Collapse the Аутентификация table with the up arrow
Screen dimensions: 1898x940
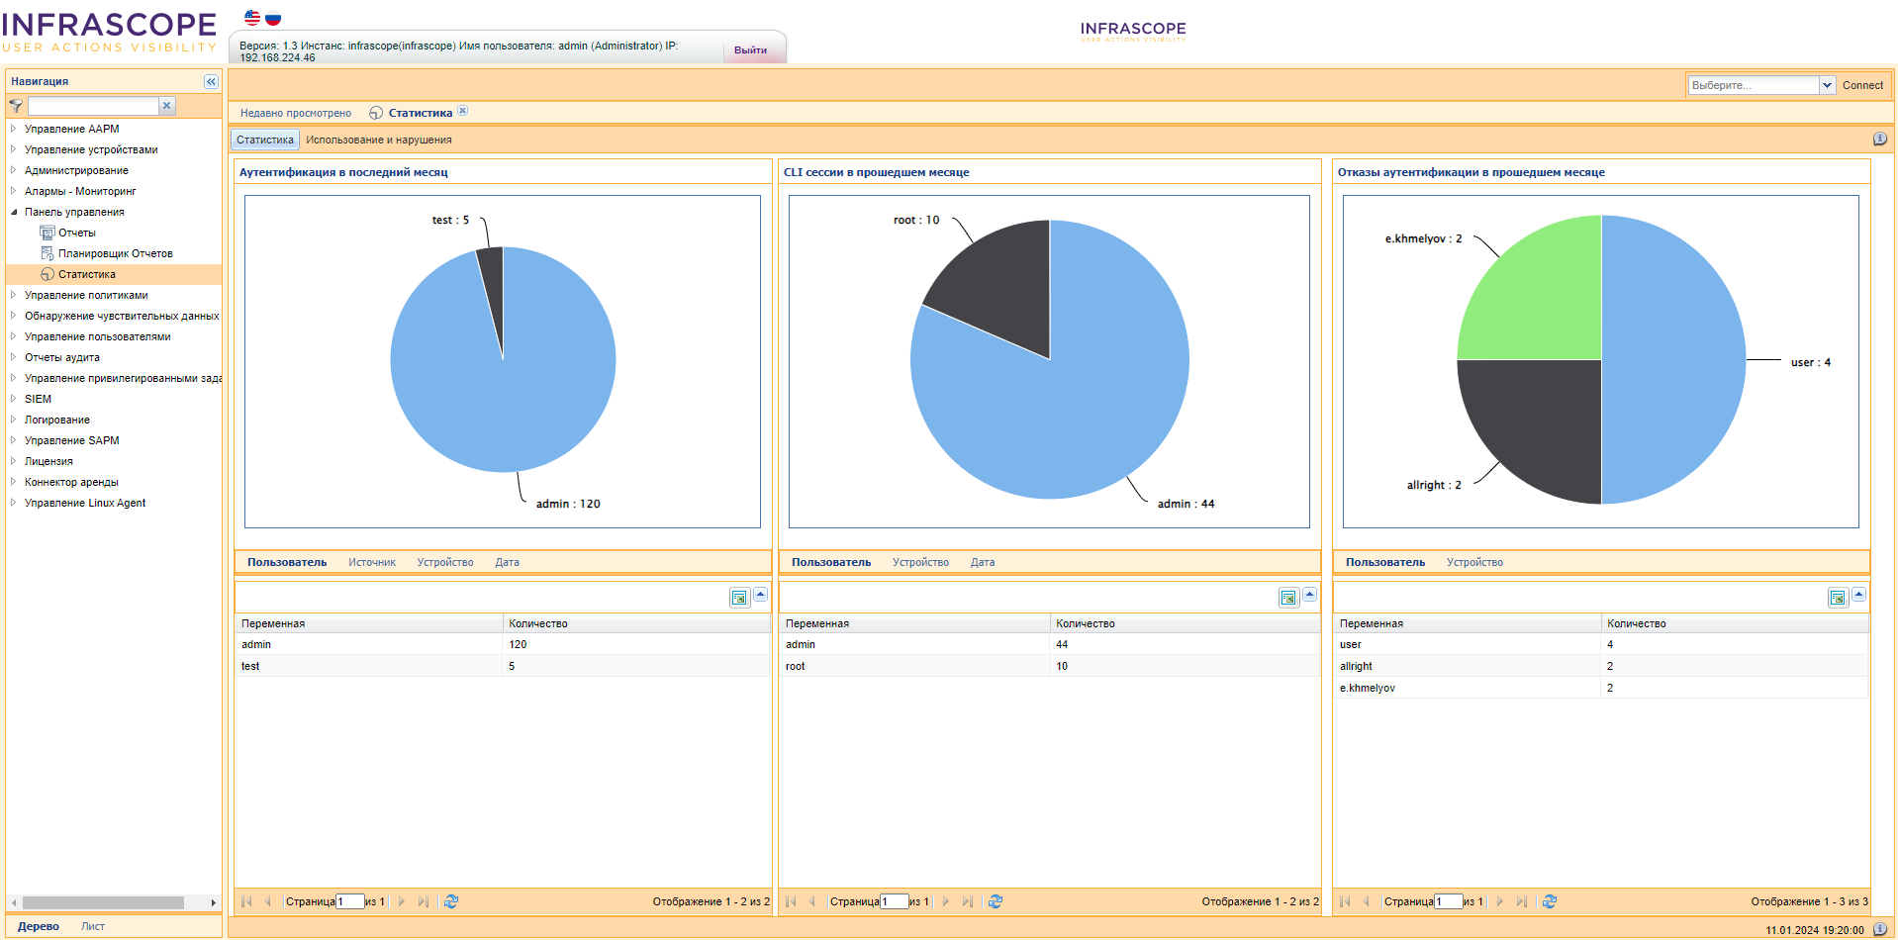click(x=761, y=595)
